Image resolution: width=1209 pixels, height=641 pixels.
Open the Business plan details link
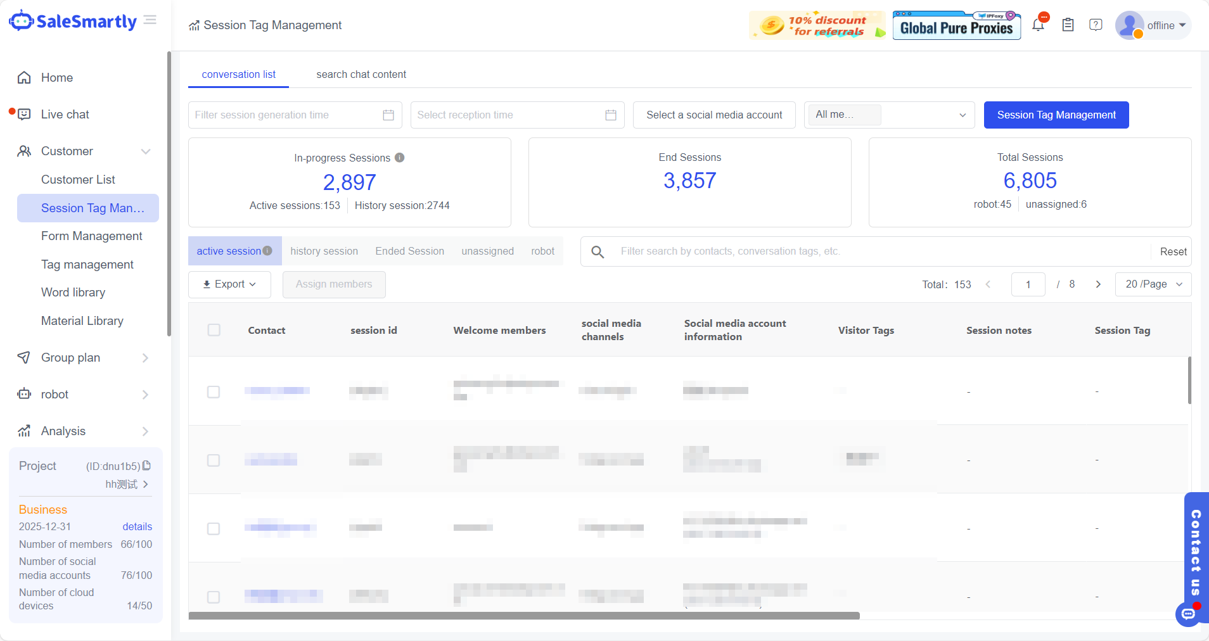click(x=137, y=526)
